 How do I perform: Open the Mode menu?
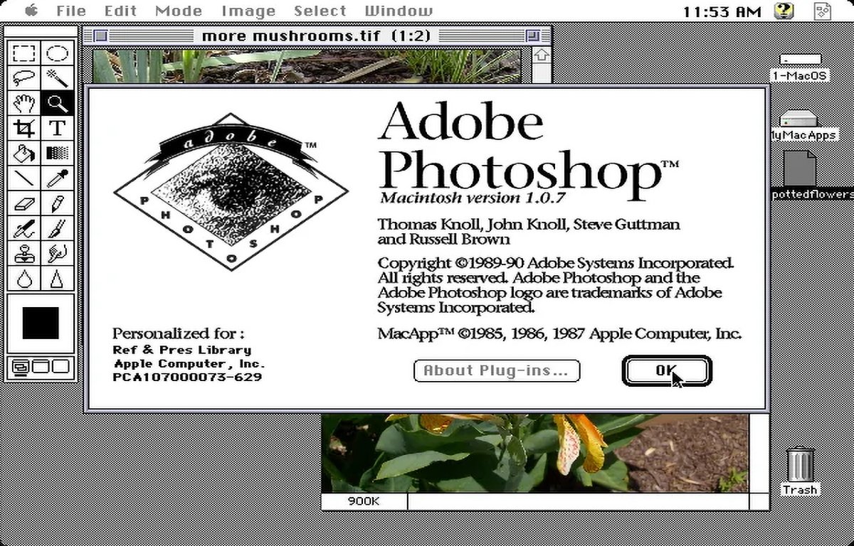[x=178, y=11]
